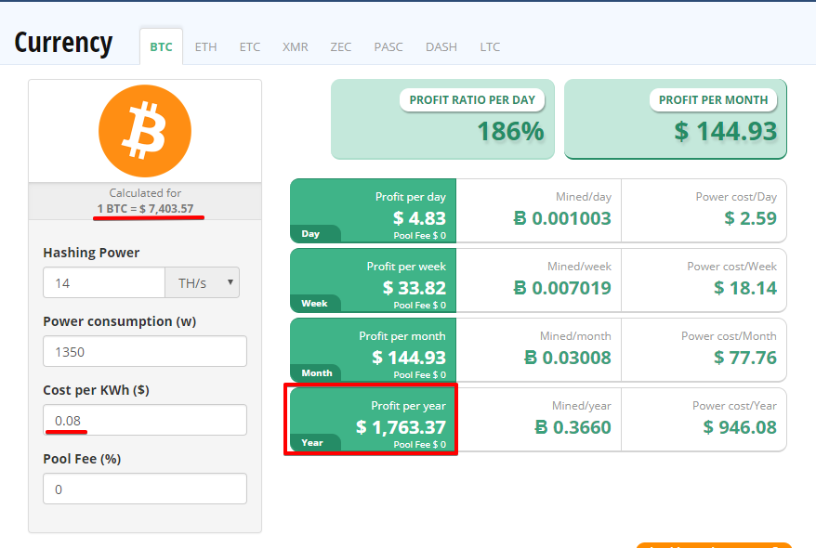Select the Pool Fee percentage field
The height and width of the screenshot is (548, 816).
click(145, 489)
